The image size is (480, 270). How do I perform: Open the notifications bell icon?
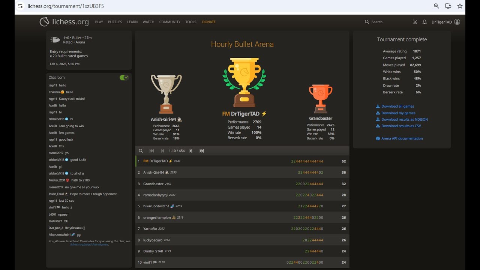pyautogui.click(x=424, y=22)
